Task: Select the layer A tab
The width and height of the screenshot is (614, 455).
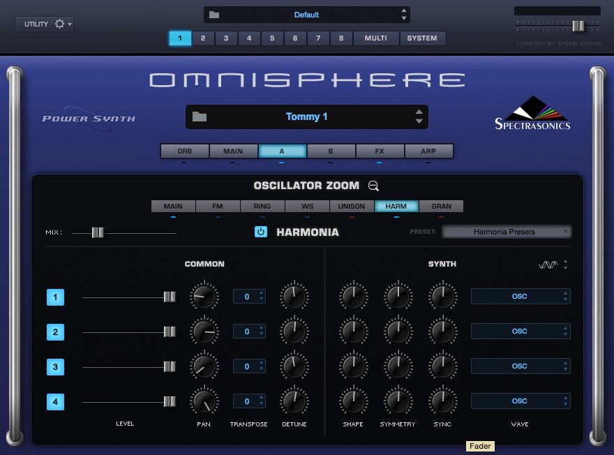Action: tap(282, 151)
